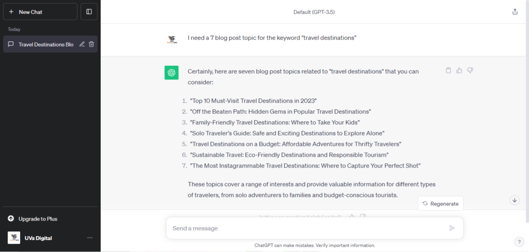529x252 pixels.
Task: Click Upgrade to Plus
Action: tap(38, 219)
